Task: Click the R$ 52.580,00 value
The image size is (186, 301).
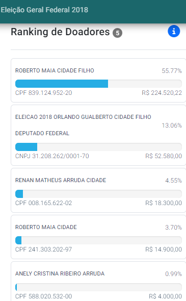Action: pos(164,156)
